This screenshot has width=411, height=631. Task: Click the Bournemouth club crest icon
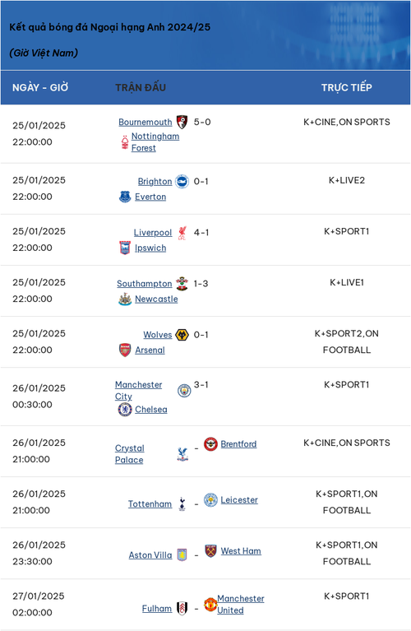[x=182, y=122]
